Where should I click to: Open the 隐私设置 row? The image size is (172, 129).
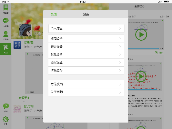pyautogui.click(x=86, y=55)
